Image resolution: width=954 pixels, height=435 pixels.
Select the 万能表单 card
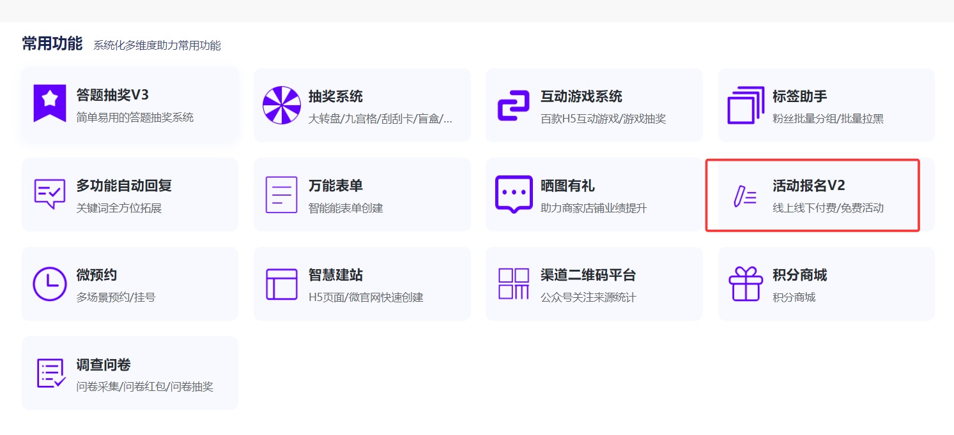362,194
